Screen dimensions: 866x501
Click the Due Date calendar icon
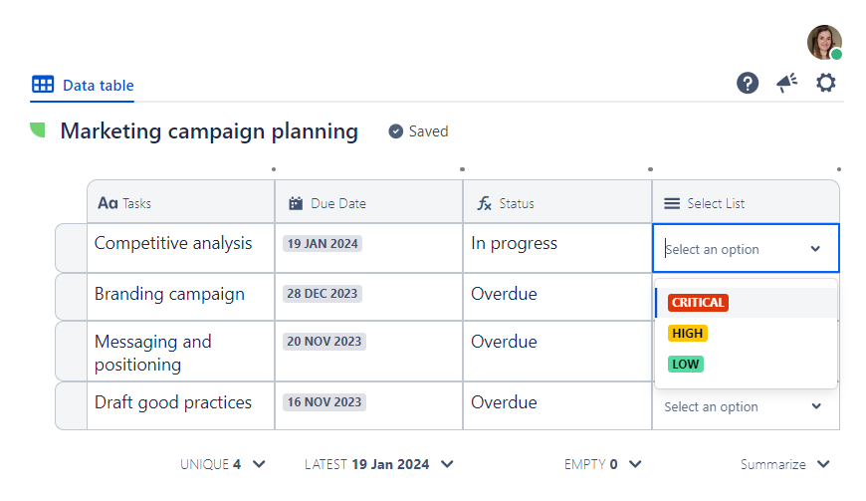[x=296, y=203]
